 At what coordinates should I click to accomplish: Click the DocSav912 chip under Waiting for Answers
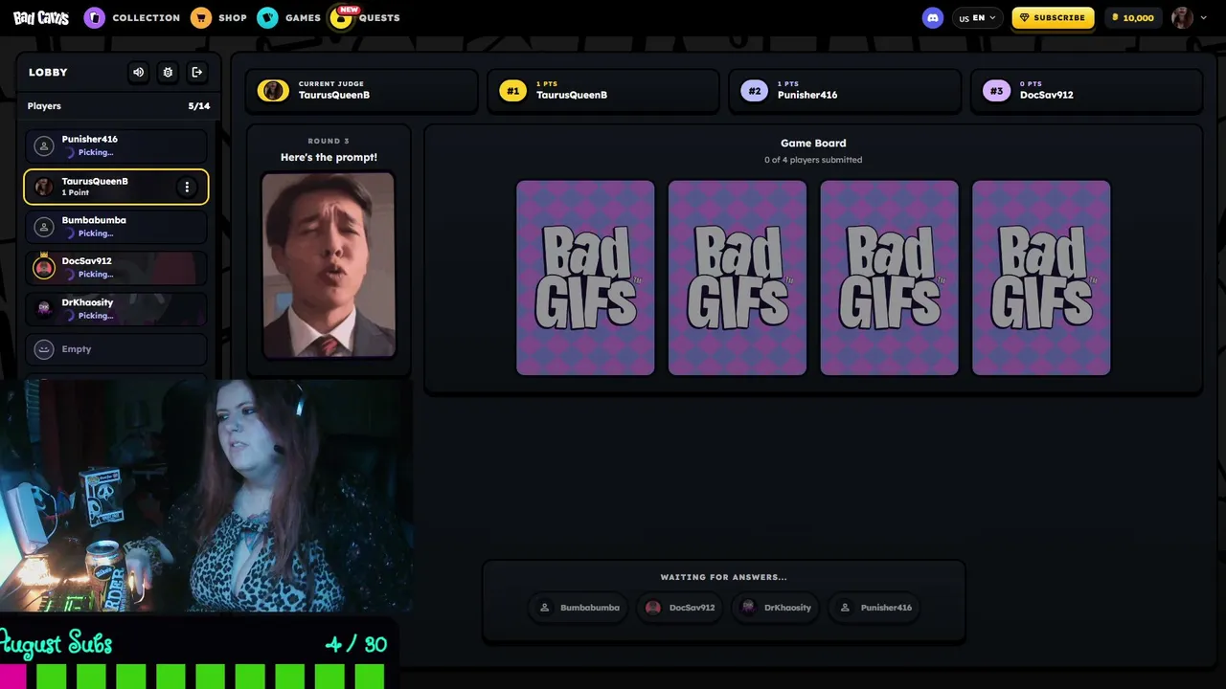(680, 608)
